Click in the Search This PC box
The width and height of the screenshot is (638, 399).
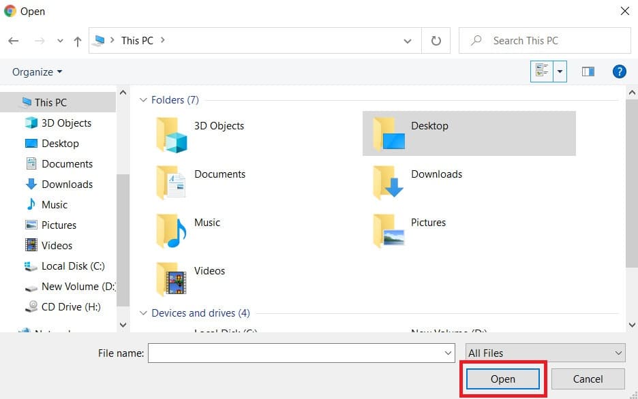pos(552,41)
